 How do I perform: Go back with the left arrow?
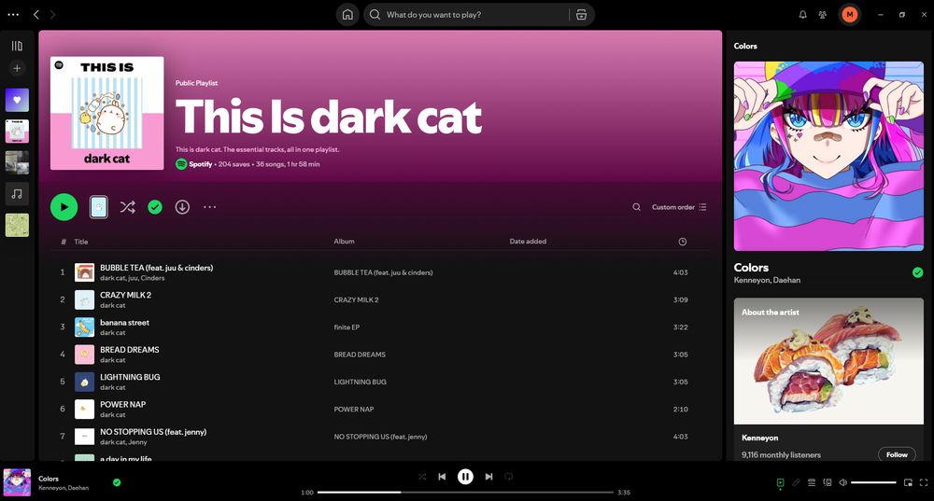pyautogui.click(x=36, y=14)
